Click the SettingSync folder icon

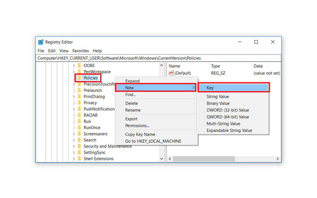coord(79,152)
